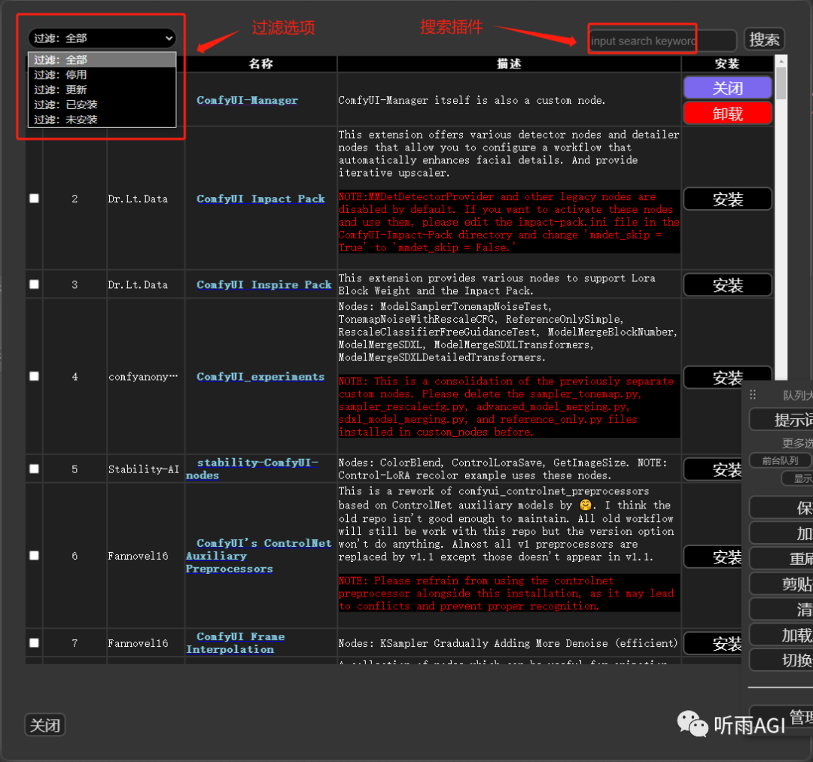
Task: Open the ComfyUI Inspire Pack link
Action: pos(264,284)
